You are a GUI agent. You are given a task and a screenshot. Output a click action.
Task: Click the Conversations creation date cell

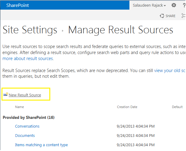point(135,126)
